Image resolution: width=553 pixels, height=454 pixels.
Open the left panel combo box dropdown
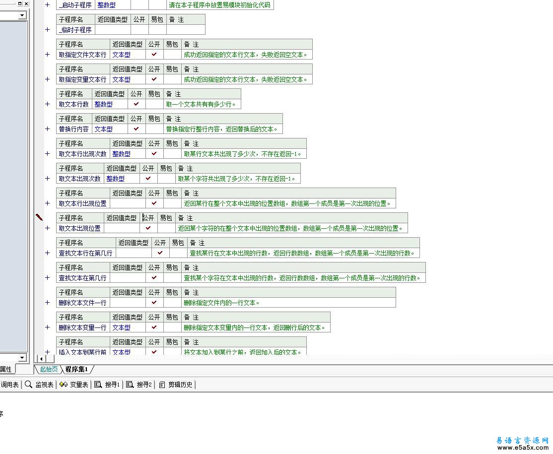point(22,15)
